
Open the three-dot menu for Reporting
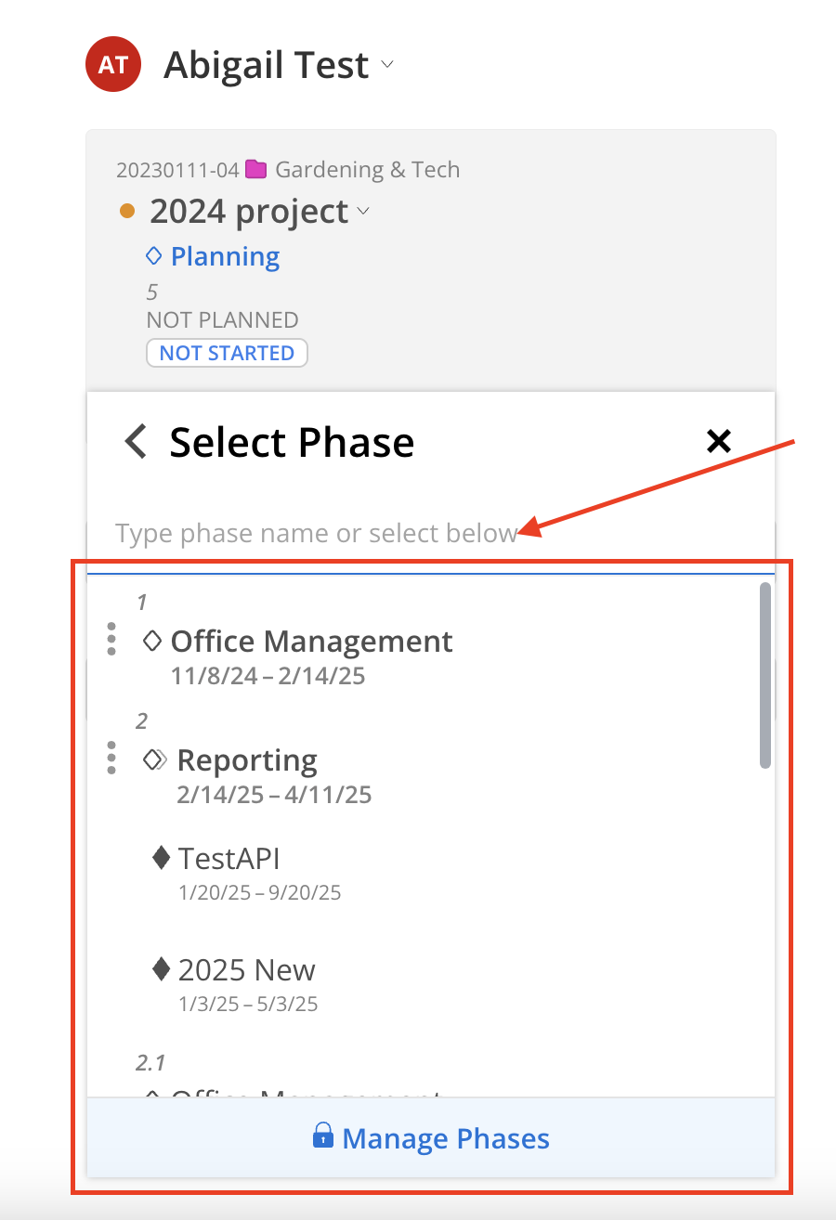111,758
